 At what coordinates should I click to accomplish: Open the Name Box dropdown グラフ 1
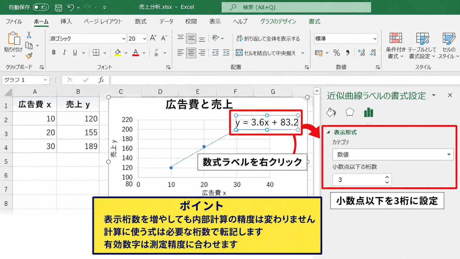coord(45,80)
